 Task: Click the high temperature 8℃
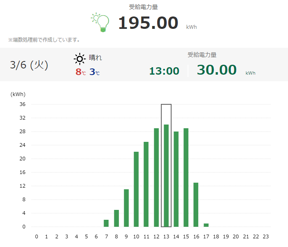click(81, 72)
